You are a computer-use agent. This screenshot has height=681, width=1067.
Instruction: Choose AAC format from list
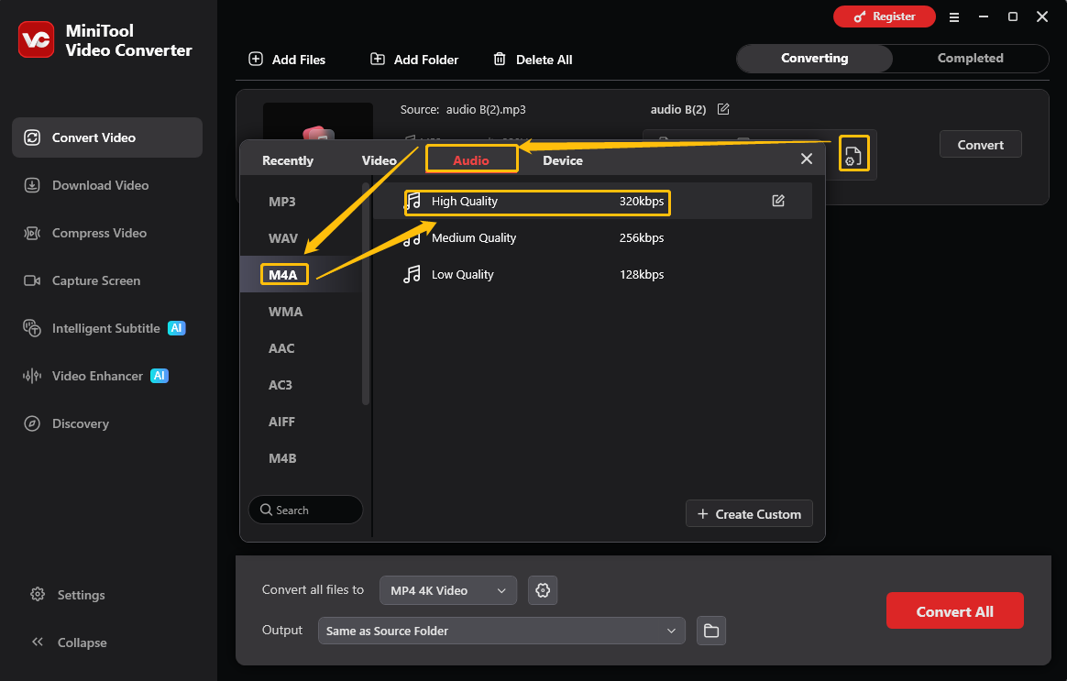pyautogui.click(x=301, y=348)
